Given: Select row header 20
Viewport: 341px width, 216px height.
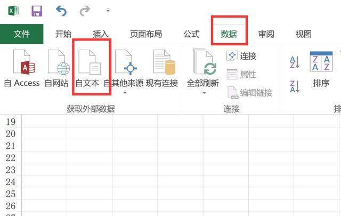Looking at the screenshot, I should tap(11, 134).
